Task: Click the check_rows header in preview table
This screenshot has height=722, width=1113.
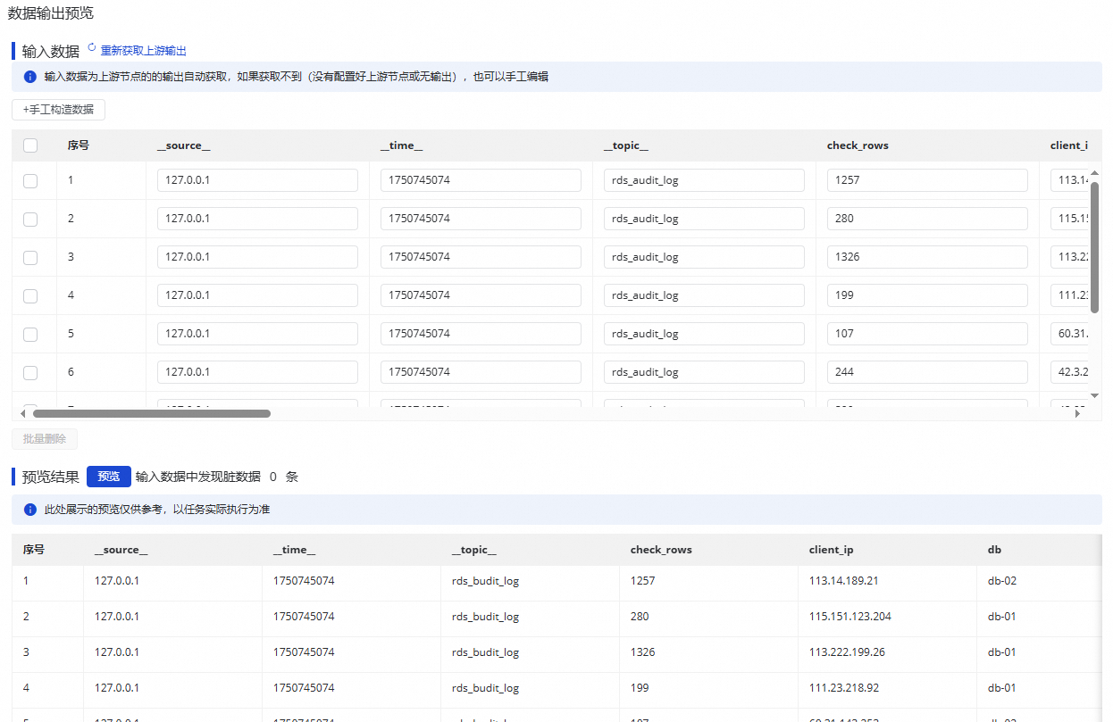Action: pos(661,550)
